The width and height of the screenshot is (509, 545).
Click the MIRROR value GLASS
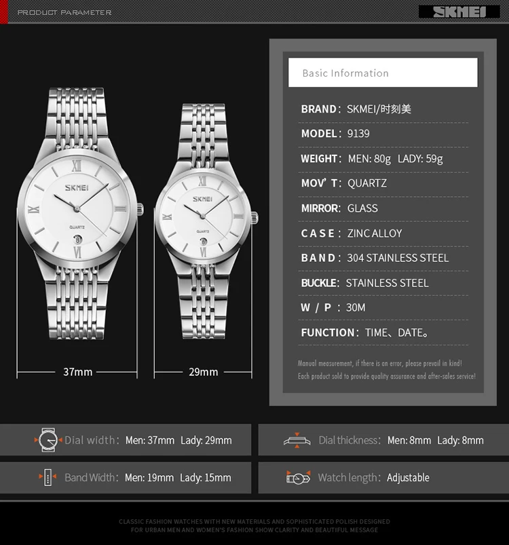click(x=362, y=208)
